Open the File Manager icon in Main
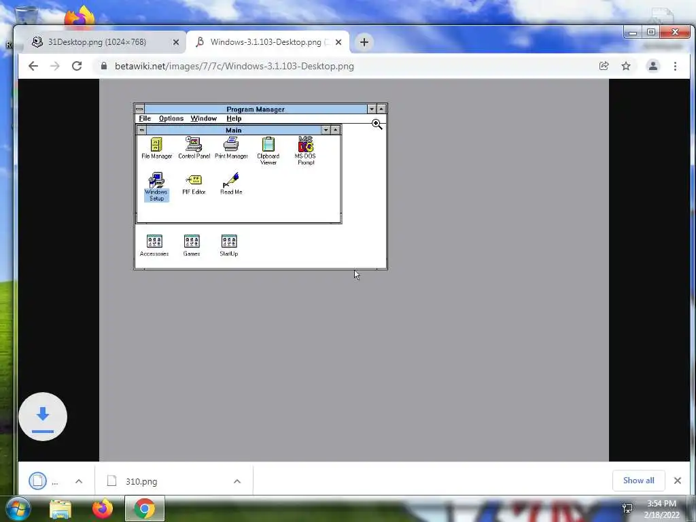The image size is (696, 522). [x=156, y=147]
